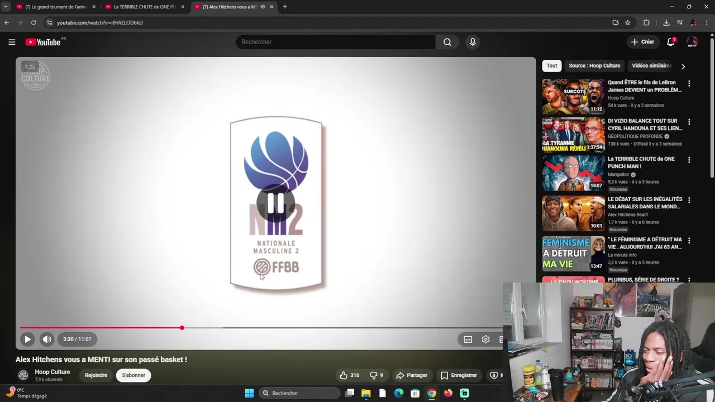Open La TERRIBLE CHUTE de ONE PUNCH MAN title
Image resolution: width=715 pixels, height=402 pixels.
point(641,162)
